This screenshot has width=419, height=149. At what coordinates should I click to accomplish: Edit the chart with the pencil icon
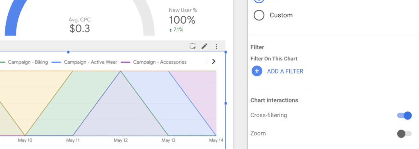[205, 47]
